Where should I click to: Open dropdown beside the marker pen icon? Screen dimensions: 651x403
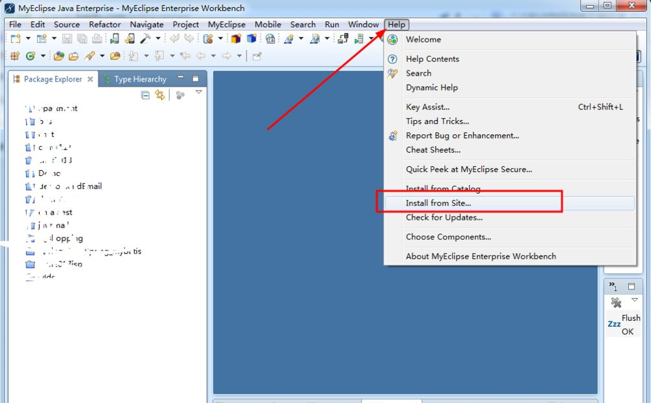tap(102, 55)
